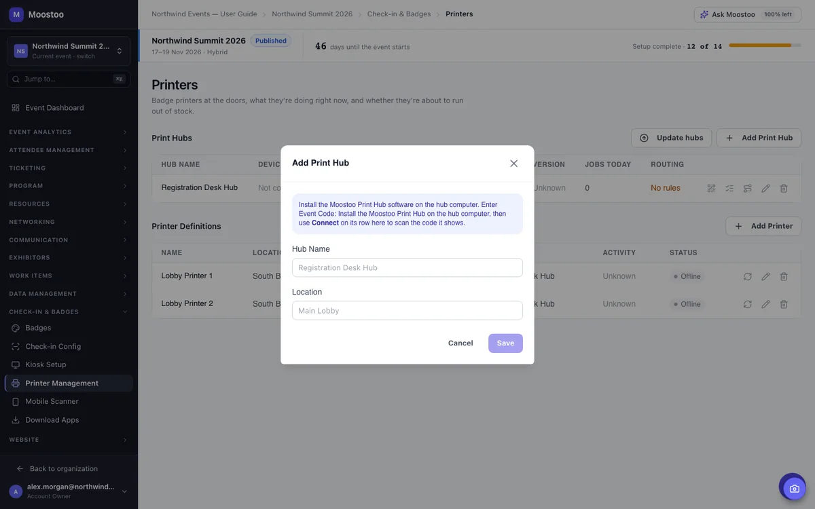Click the Check-in Config sidebar icon
This screenshot has width=815, height=509.
(16, 346)
